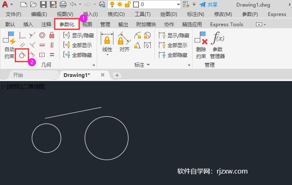Save the drawing with floppy icon

click(43, 4)
